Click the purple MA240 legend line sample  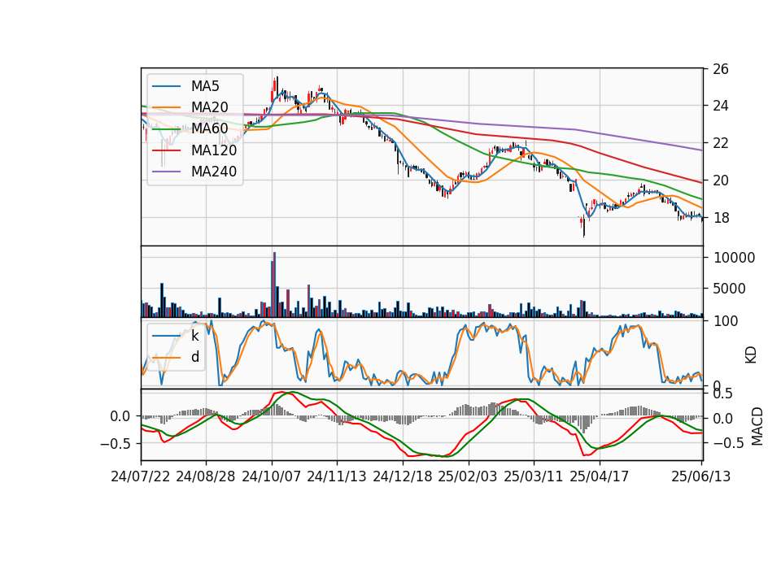coord(166,172)
